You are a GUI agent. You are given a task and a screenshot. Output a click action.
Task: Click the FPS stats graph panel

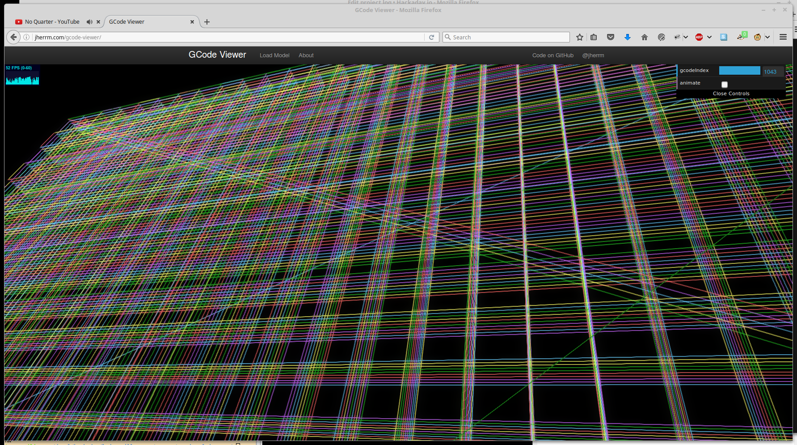pyautogui.click(x=22, y=75)
